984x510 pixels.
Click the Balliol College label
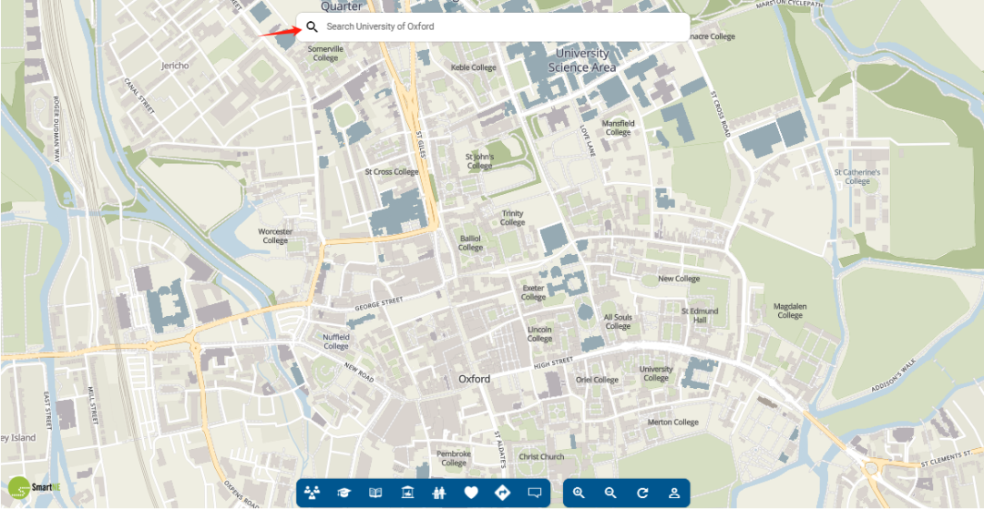(471, 243)
